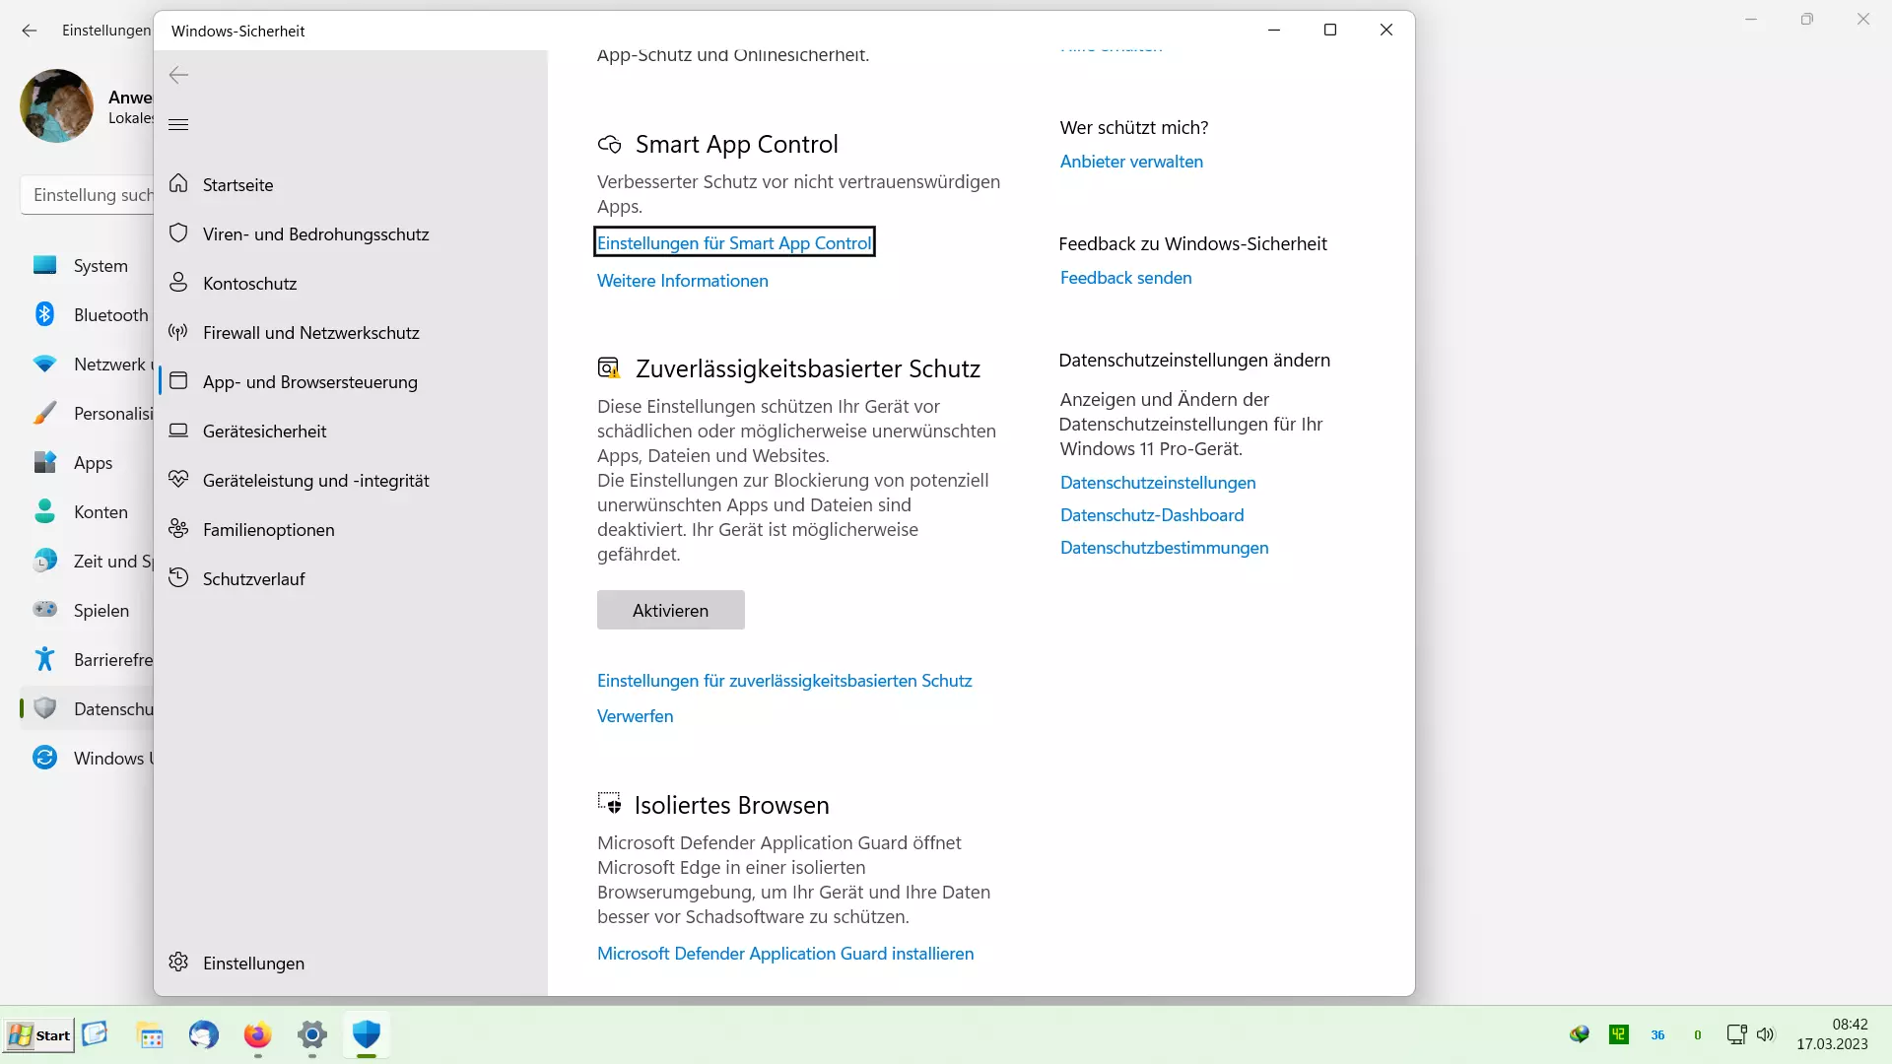
Task: Click the Firewall und Netzwerkschutz antenna icon
Action: [x=178, y=332]
